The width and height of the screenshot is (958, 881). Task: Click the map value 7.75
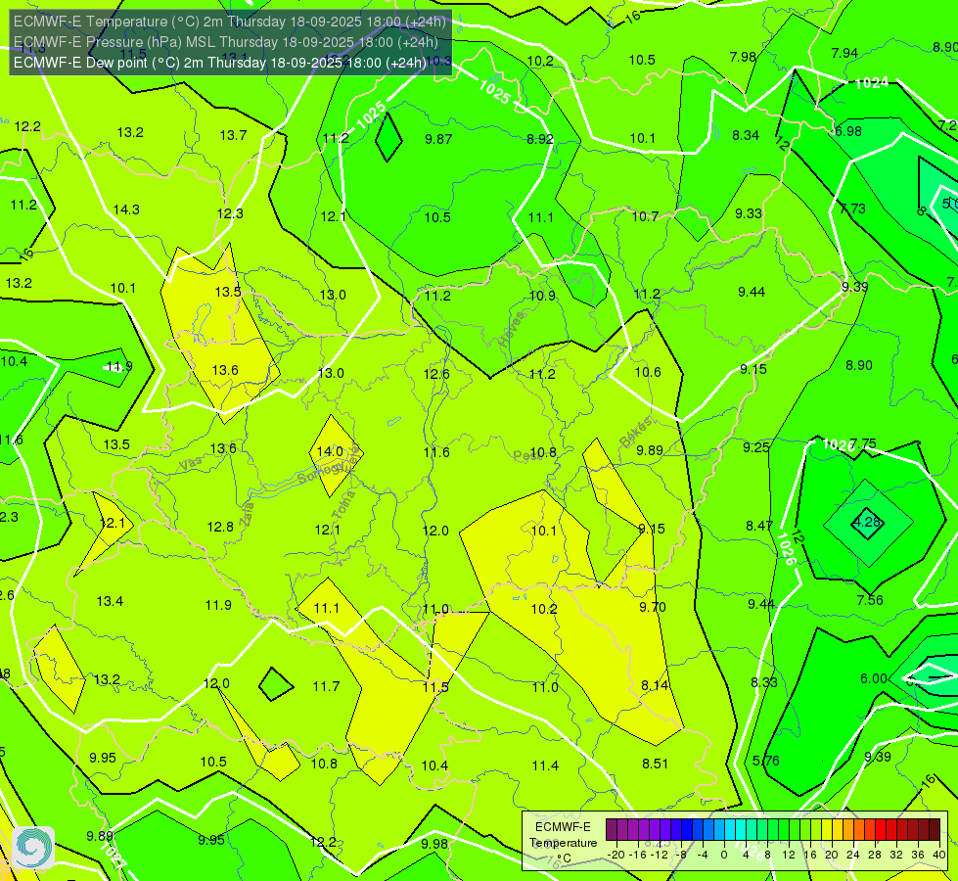point(863,443)
